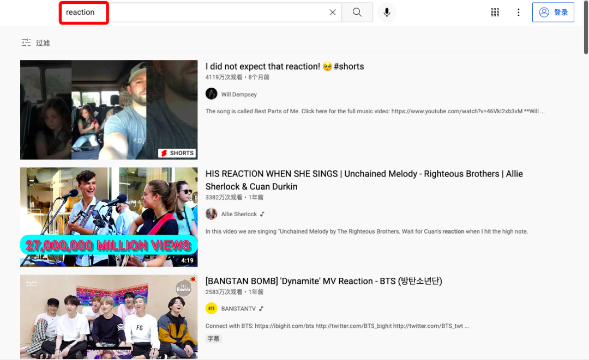Viewport: 589px width, 360px height.
Task: Click '4119万次观看・8个月前' view count text
Action: click(x=237, y=77)
